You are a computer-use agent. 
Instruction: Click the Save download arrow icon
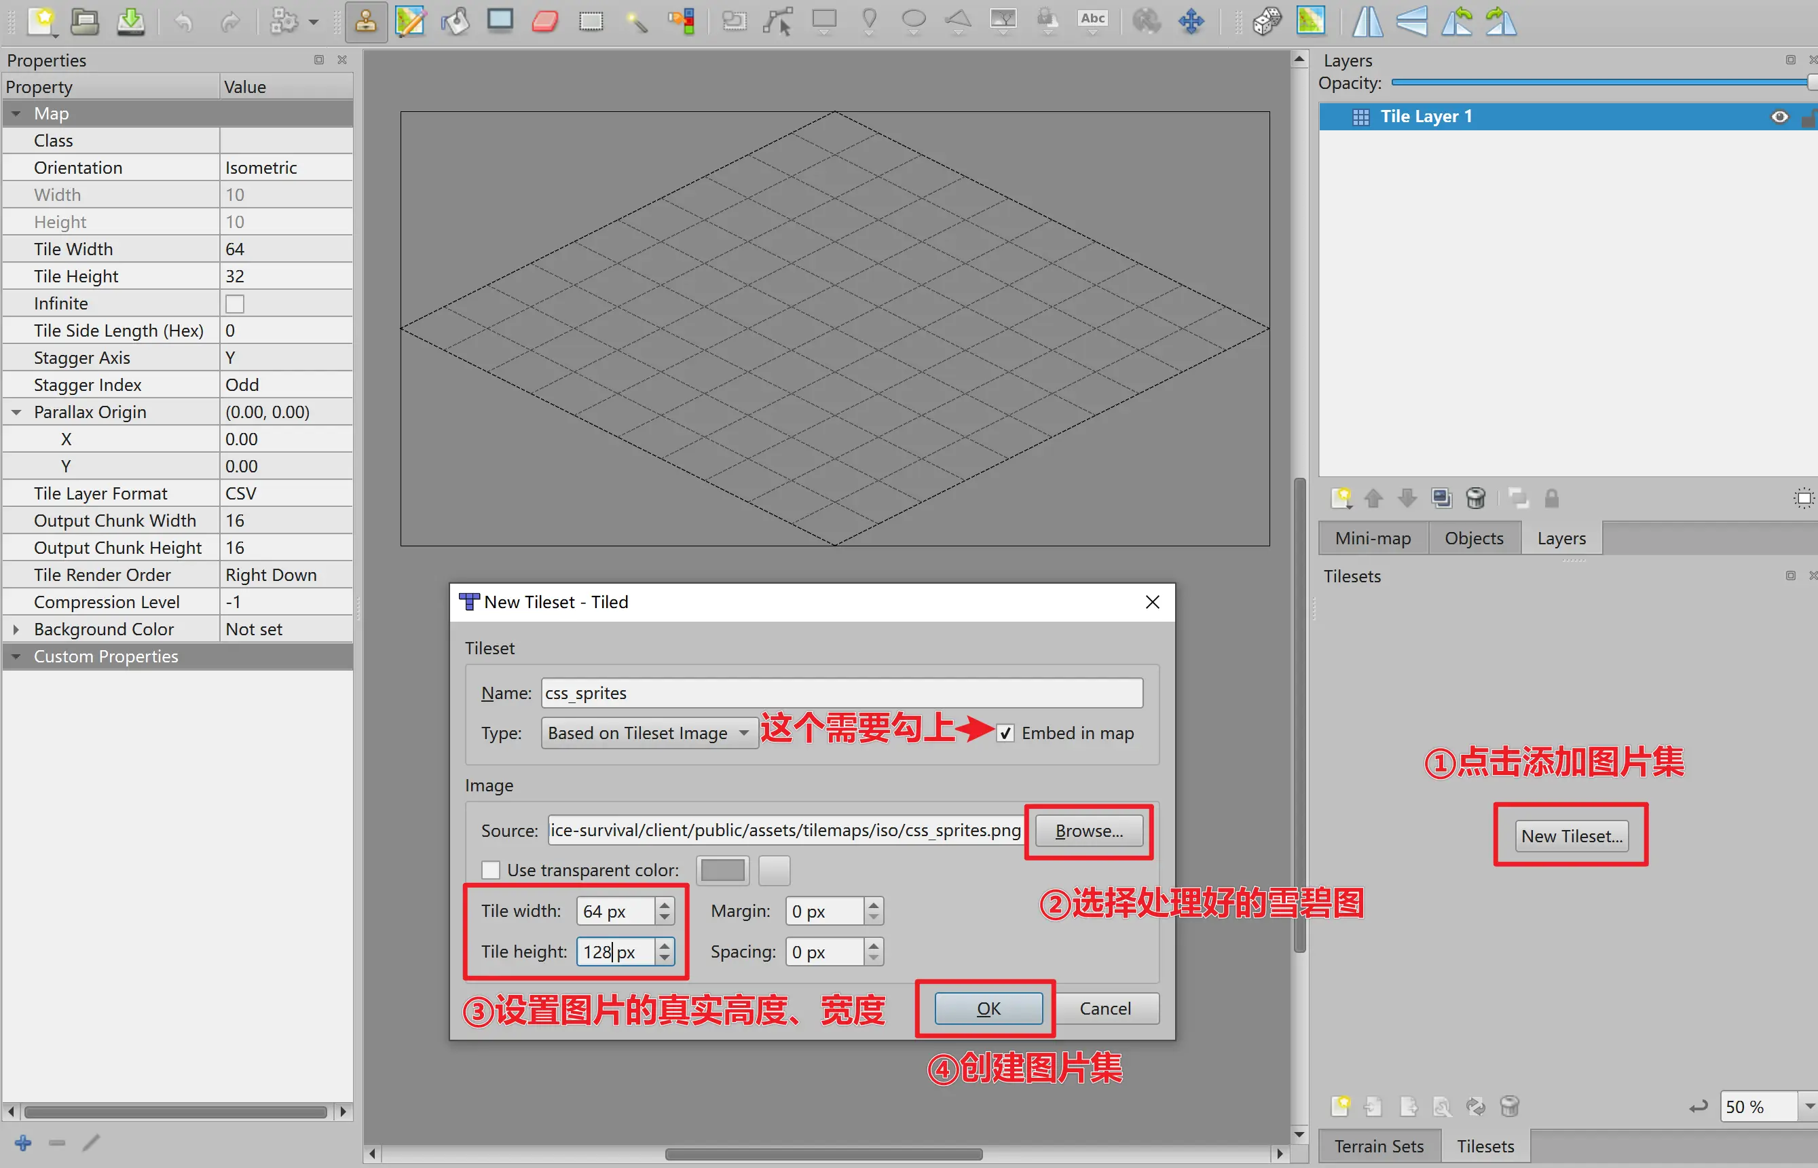tap(130, 21)
